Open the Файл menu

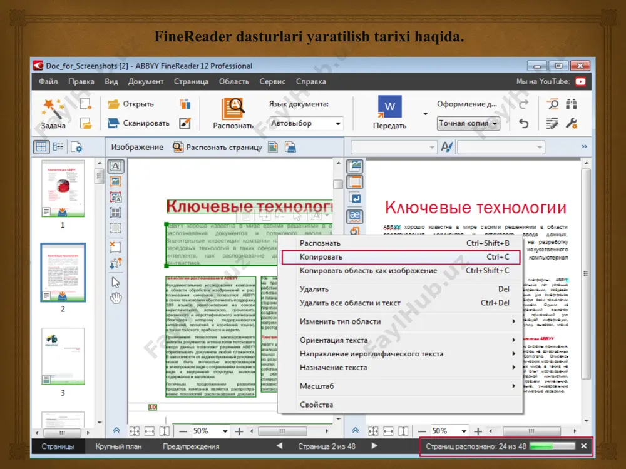48,82
